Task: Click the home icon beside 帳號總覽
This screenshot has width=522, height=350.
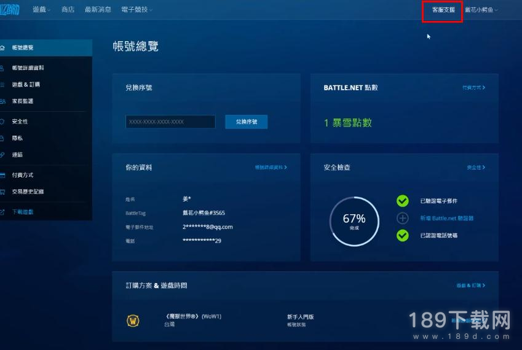Action: (x=3, y=47)
